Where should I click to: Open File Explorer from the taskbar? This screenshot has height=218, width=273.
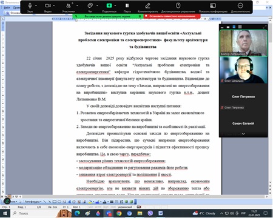(x=140, y=213)
